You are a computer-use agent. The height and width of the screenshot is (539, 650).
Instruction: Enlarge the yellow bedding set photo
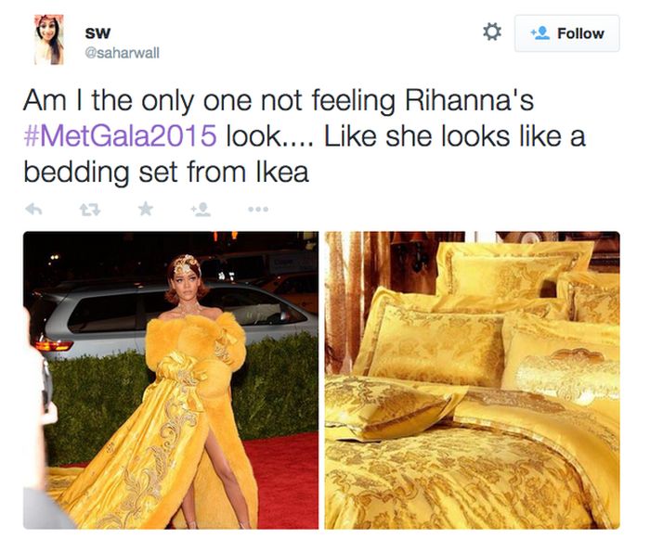472,380
